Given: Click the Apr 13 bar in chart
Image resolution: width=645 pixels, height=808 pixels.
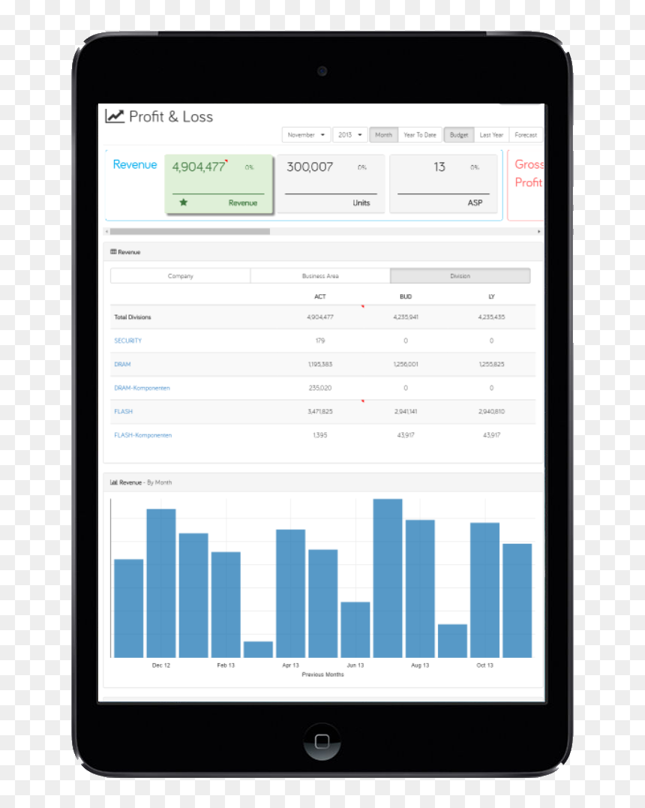Looking at the screenshot, I should (290, 593).
